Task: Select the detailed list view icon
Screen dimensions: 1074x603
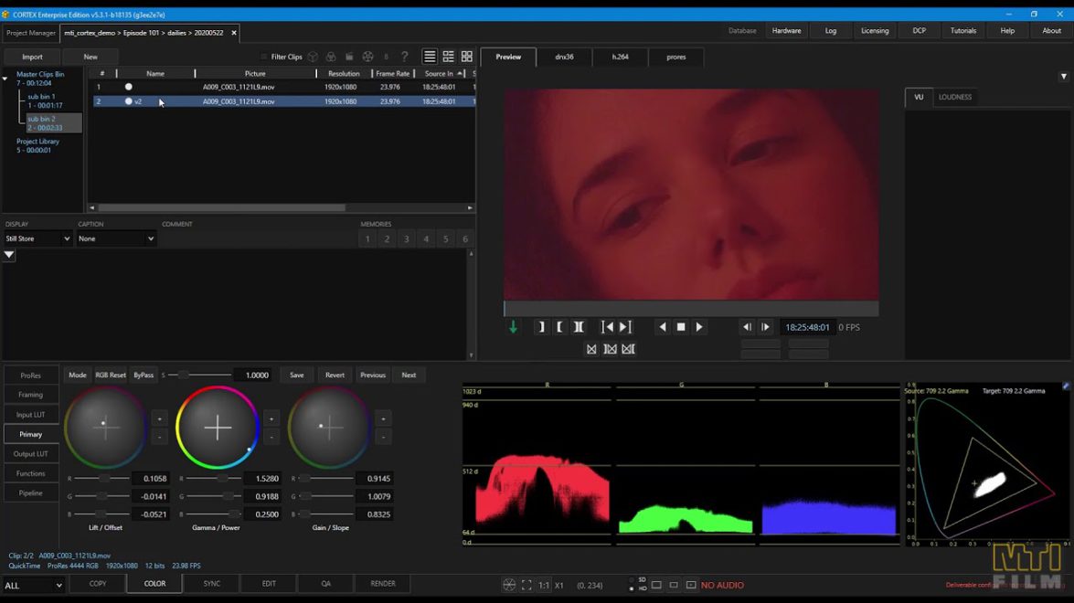Action: [x=447, y=57]
